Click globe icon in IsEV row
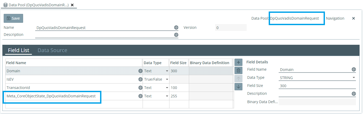Screen dimensions: 363x117 pyautogui.click(x=141, y=79)
